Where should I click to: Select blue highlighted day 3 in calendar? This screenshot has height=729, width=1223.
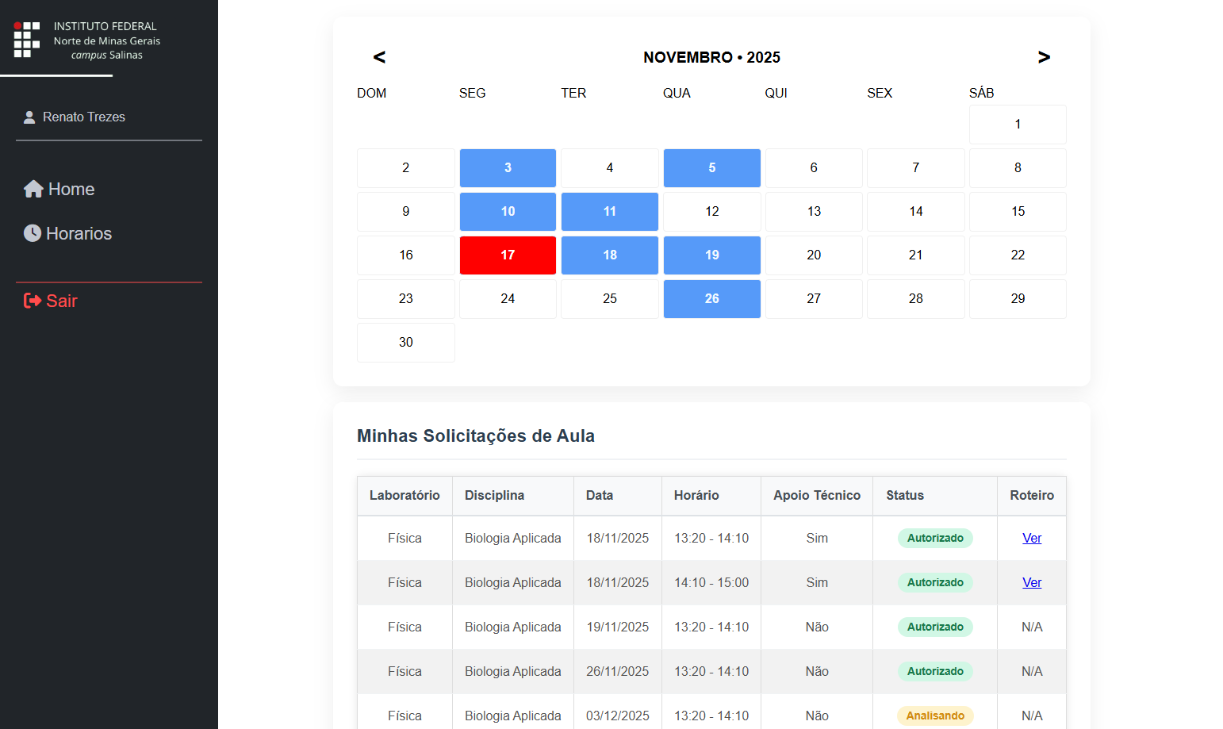508,167
